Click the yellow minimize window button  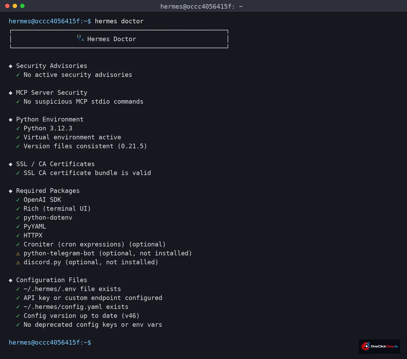15,6
